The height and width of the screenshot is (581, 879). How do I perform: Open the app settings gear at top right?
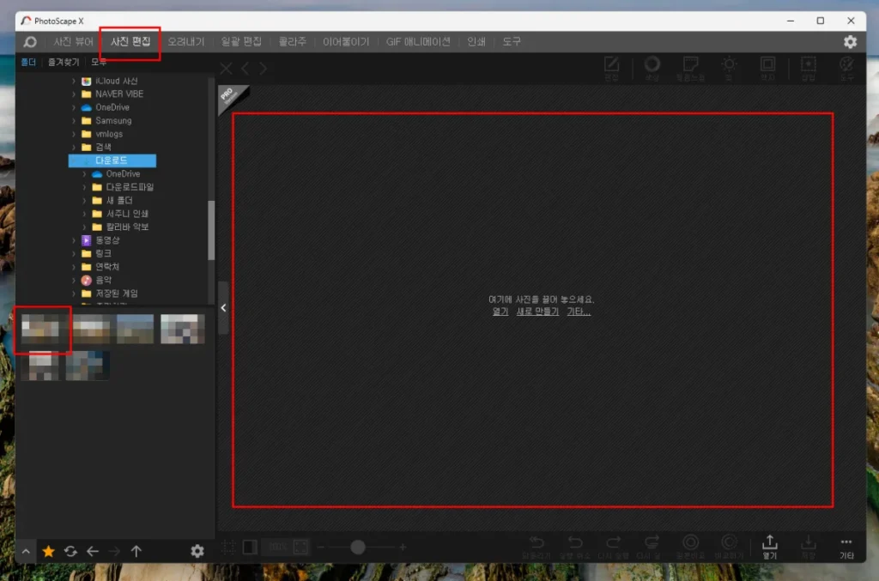[850, 41]
